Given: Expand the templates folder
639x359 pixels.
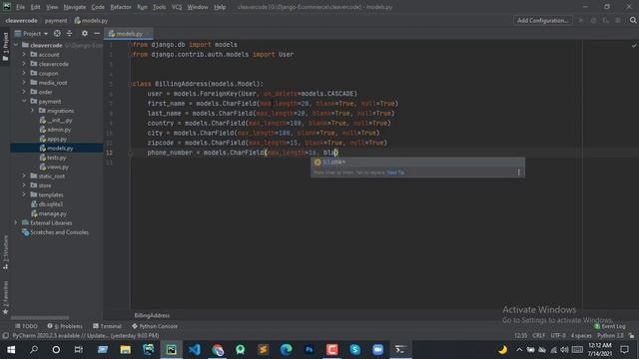Looking at the screenshot, I should [24, 194].
